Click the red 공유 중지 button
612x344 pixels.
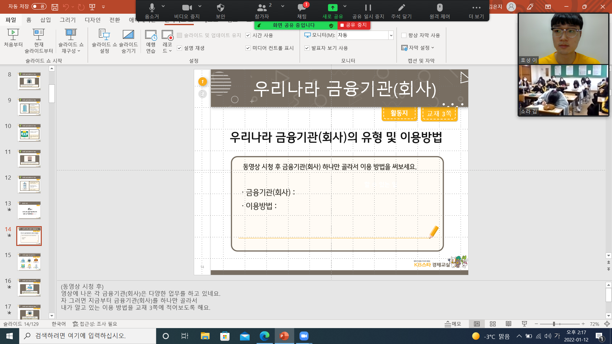coord(353,25)
